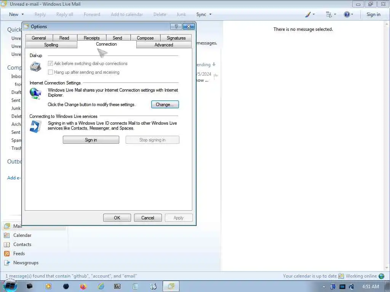Switch to the Signatures tab

pyautogui.click(x=176, y=38)
